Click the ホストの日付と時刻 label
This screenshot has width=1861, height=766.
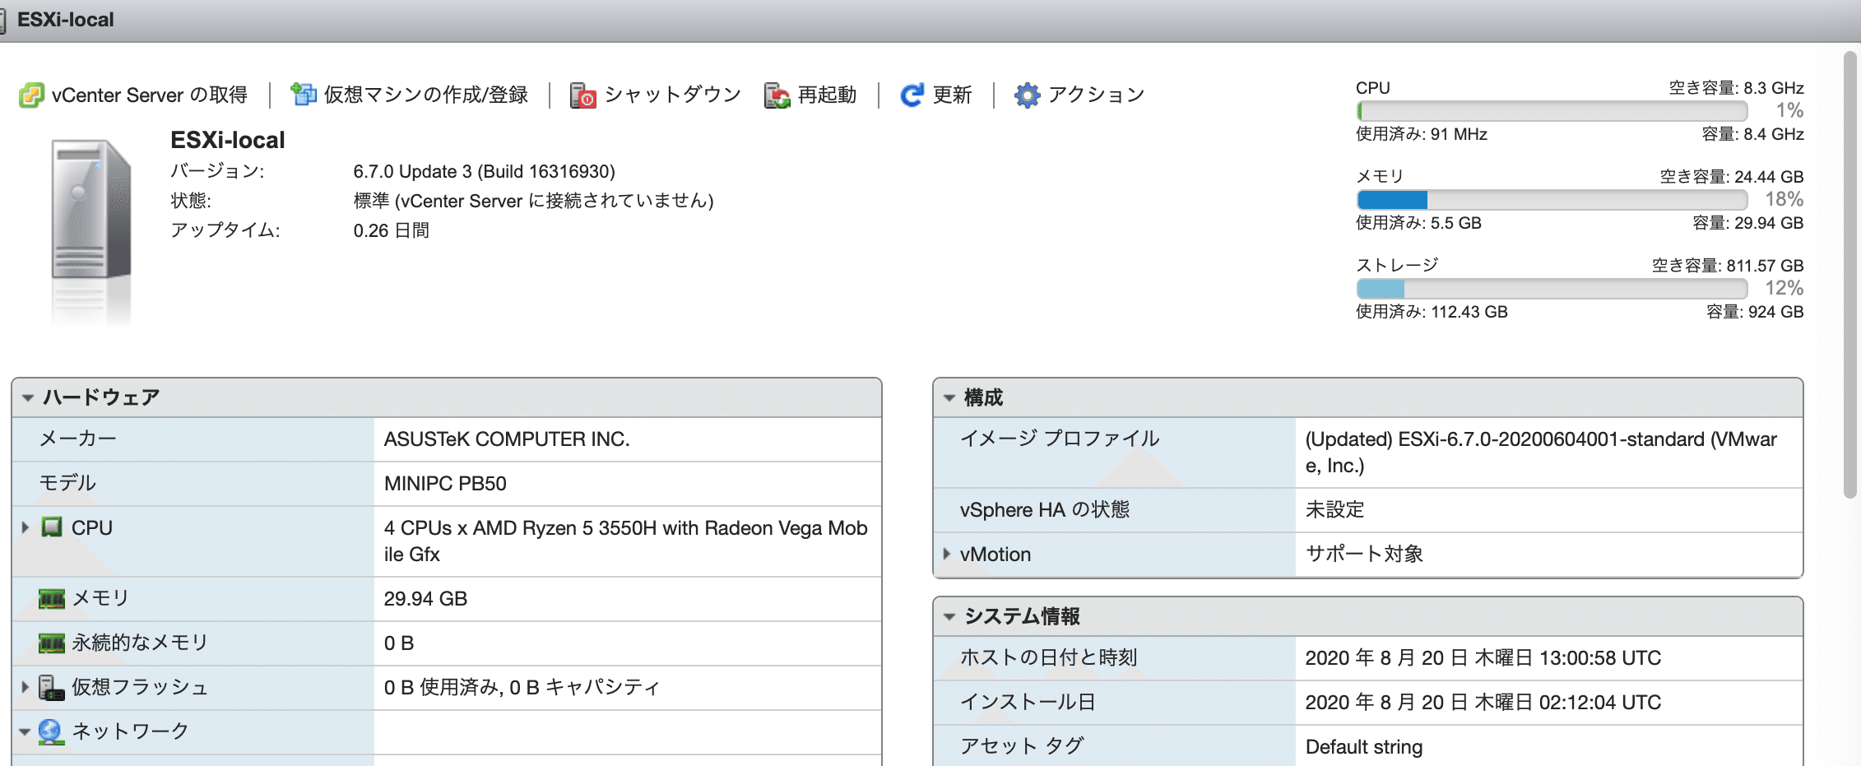pos(1048,657)
